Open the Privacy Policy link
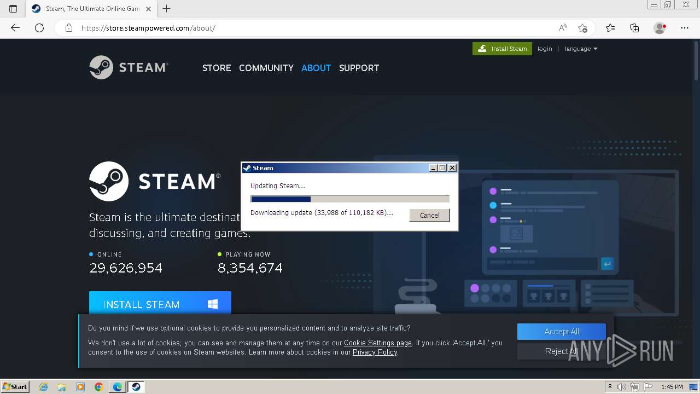This screenshot has height=394, width=700. click(375, 352)
